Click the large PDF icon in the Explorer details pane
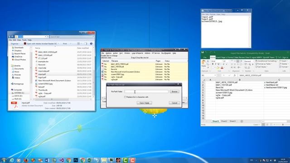 (x=15, y=105)
